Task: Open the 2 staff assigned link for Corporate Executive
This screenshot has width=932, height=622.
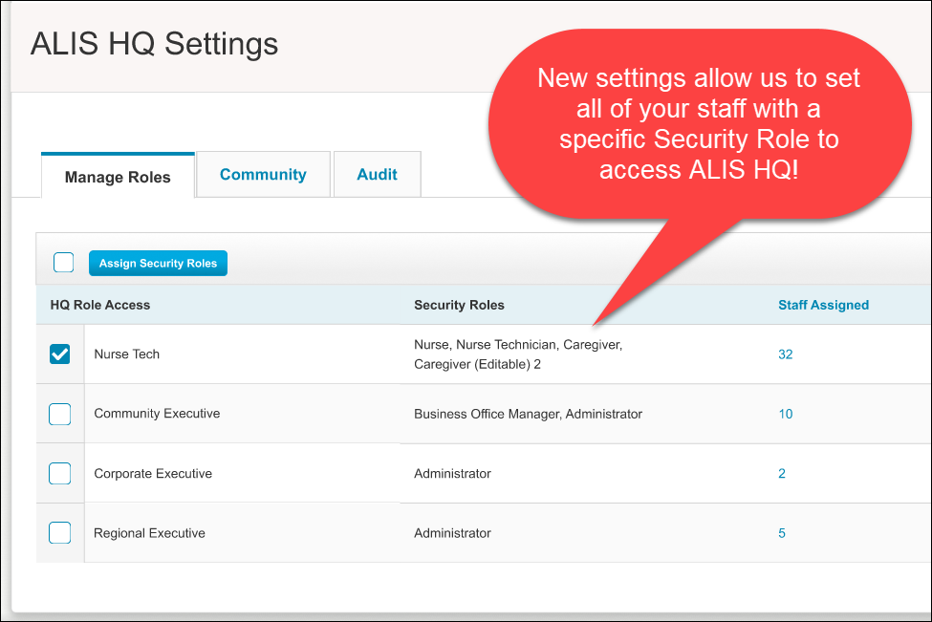Action: coord(782,474)
